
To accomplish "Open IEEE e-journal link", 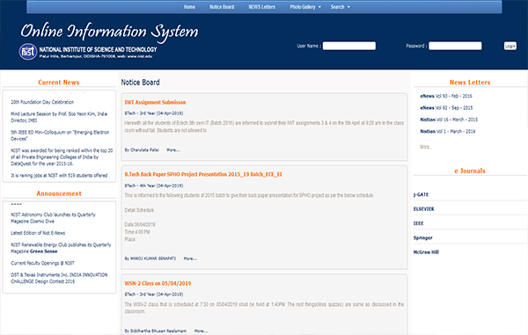I will [418, 223].
